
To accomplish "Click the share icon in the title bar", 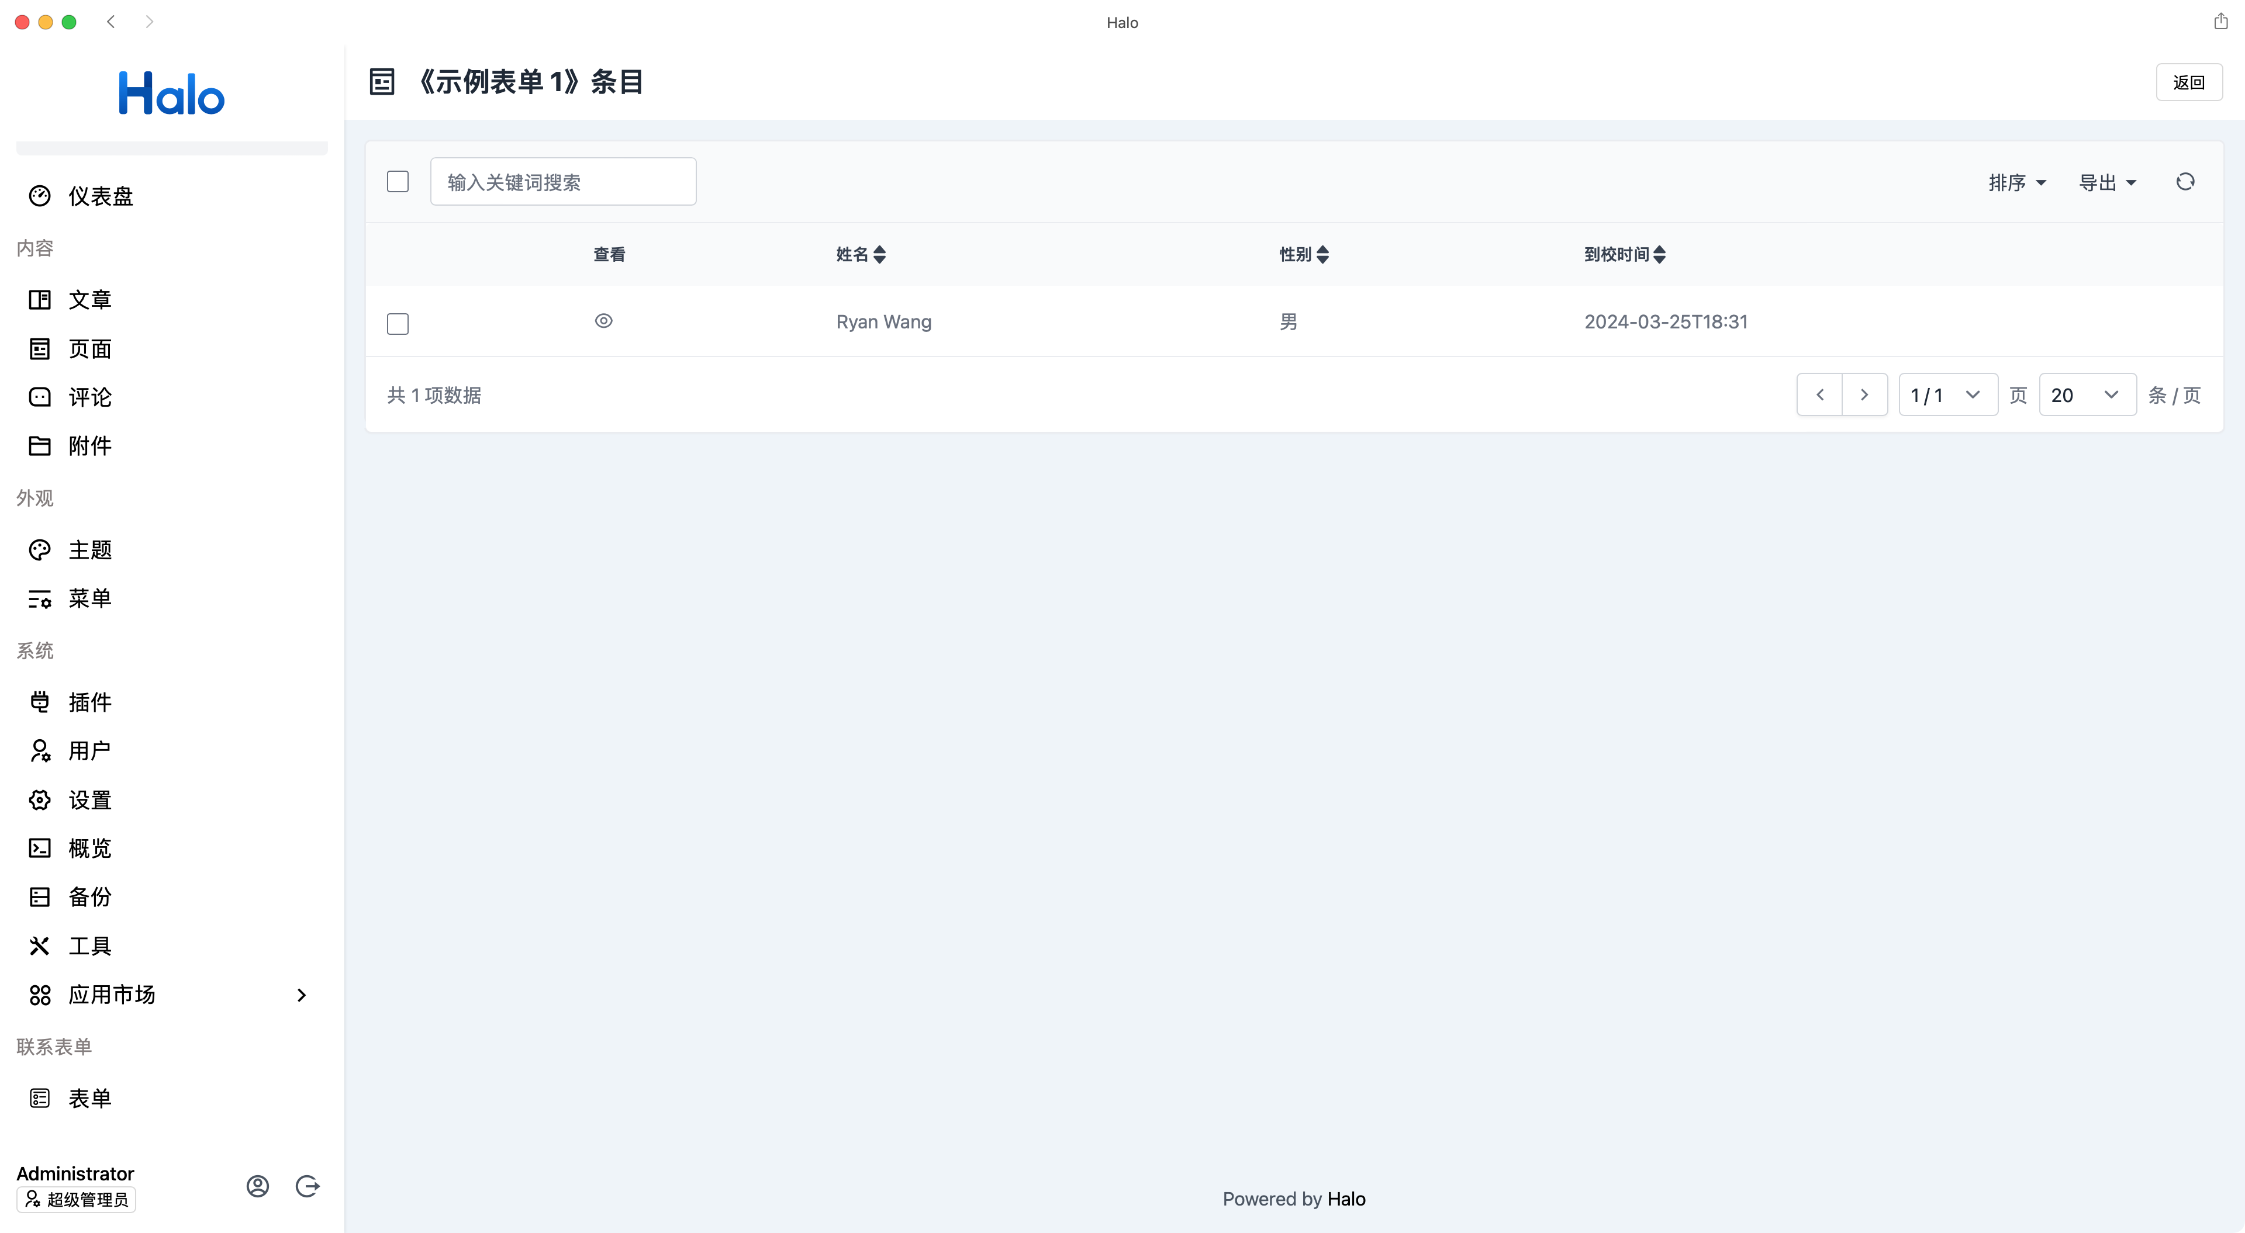I will [2220, 22].
